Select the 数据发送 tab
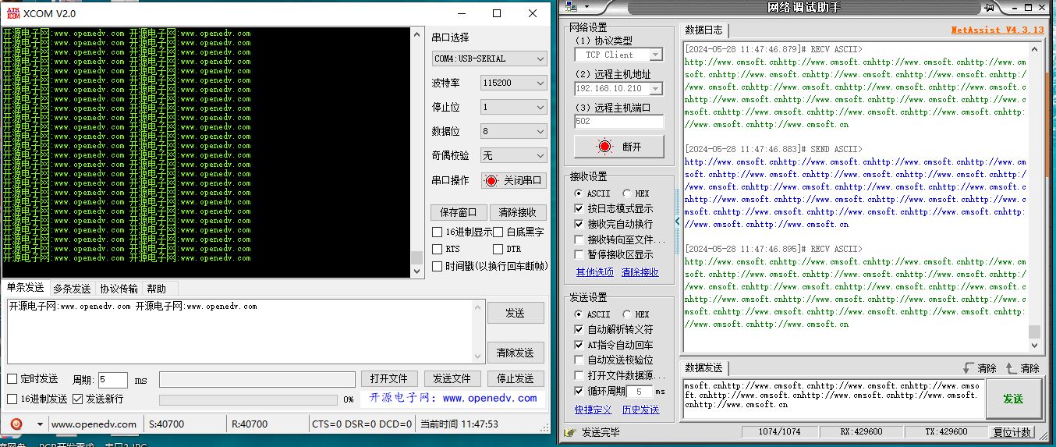Screen dimensions: 1056x447 pos(703,368)
